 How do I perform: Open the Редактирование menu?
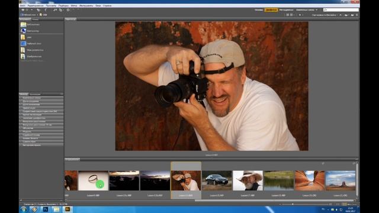[x=36, y=5]
